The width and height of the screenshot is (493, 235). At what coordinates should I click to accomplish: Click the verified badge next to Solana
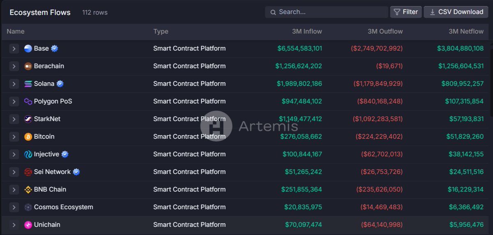pyautogui.click(x=60, y=84)
